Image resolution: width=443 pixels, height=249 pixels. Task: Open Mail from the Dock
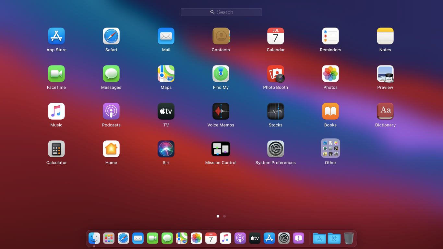coord(138,238)
